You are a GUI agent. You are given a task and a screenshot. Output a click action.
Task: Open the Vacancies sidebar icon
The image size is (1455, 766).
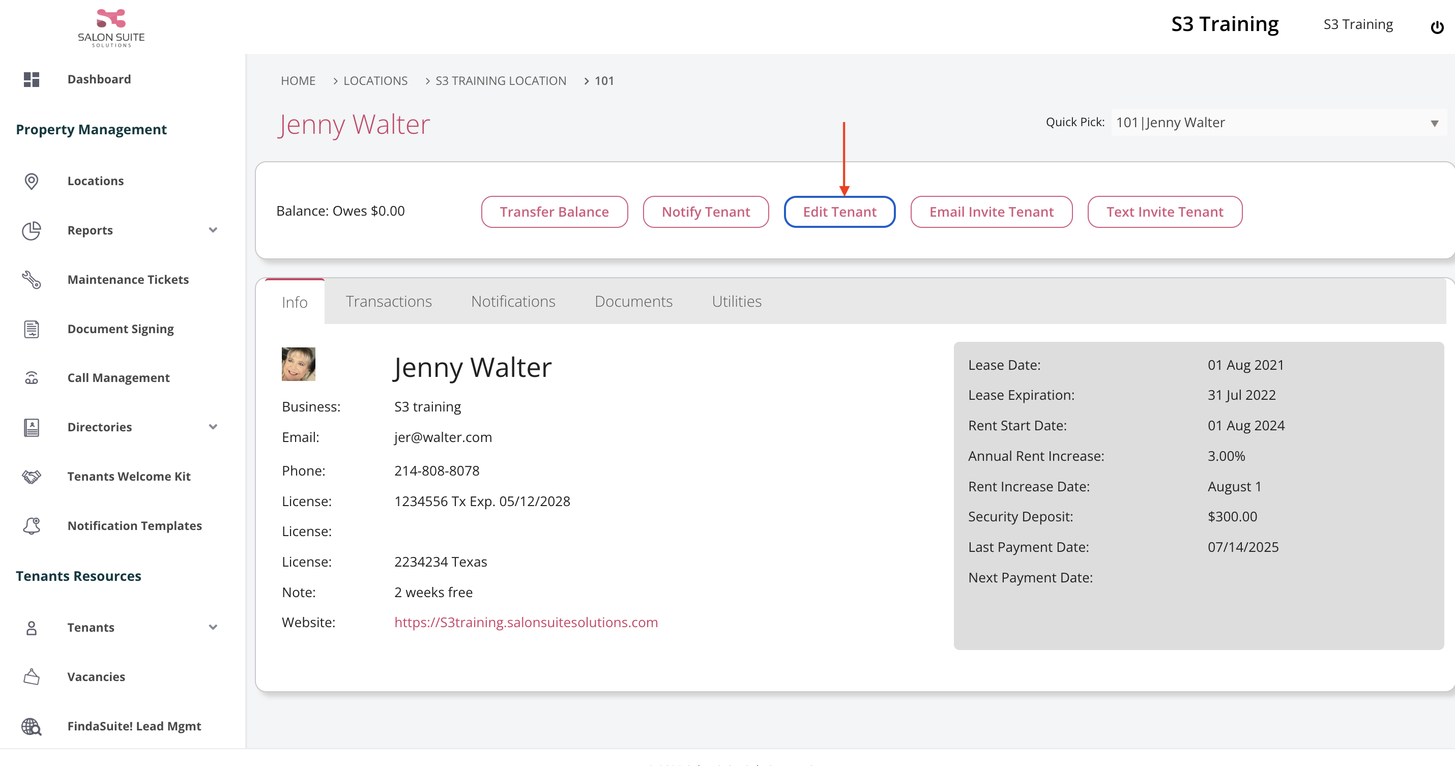point(32,677)
